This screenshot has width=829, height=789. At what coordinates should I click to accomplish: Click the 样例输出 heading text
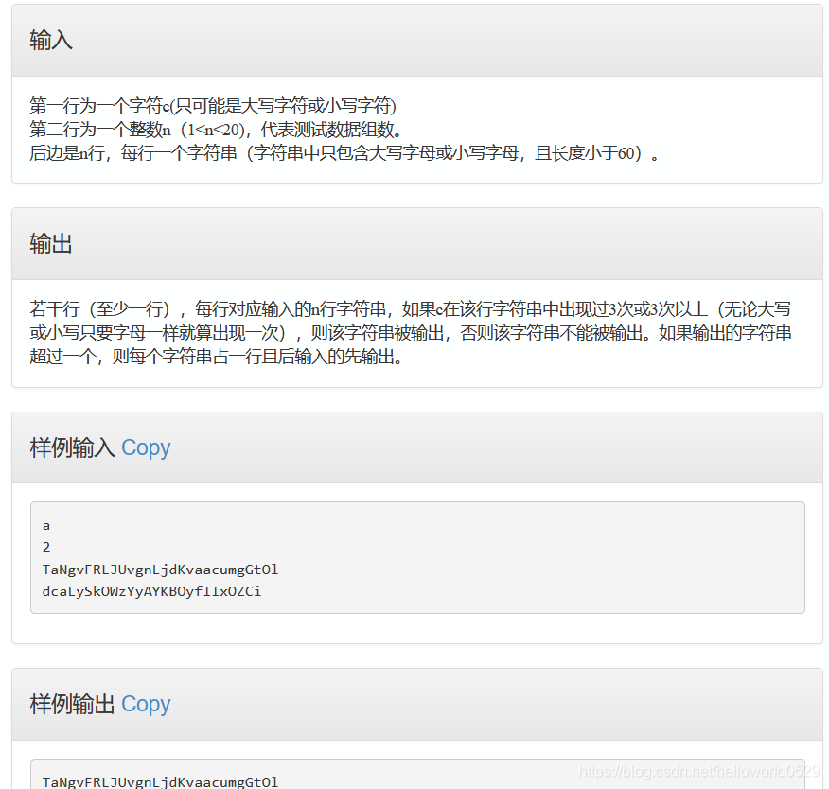[72, 704]
